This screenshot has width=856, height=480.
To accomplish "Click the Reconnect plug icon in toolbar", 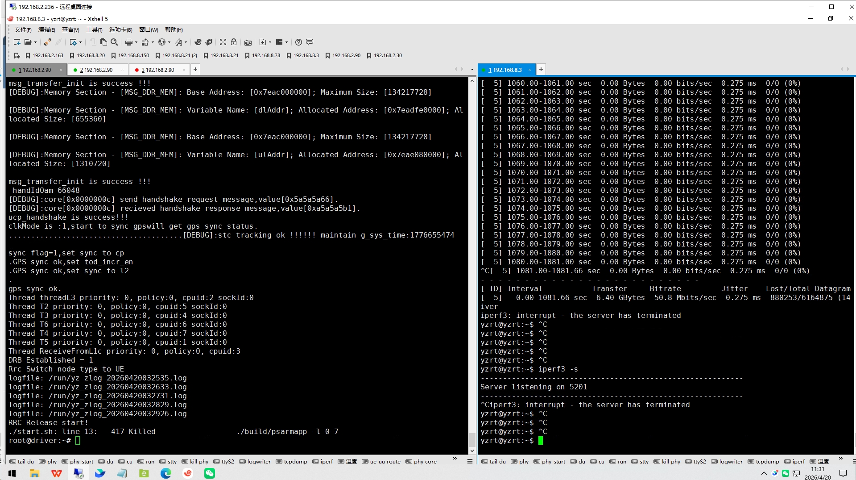I will click(x=47, y=42).
